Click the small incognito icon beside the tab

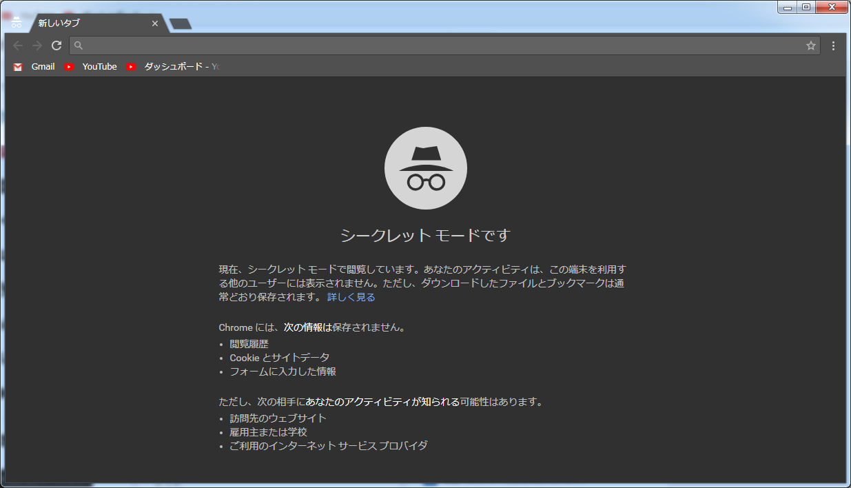click(17, 23)
